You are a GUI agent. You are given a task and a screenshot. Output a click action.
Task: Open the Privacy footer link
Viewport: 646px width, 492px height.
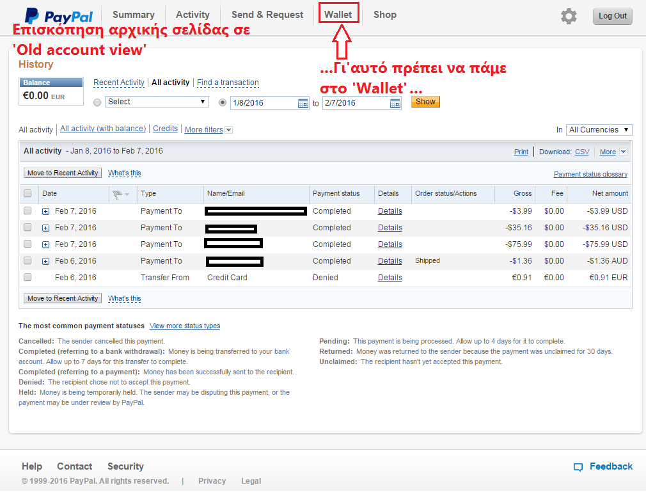pyautogui.click(x=212, y=481)
